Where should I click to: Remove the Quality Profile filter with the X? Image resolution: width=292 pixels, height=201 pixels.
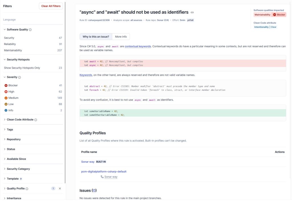tap(60, 188)
